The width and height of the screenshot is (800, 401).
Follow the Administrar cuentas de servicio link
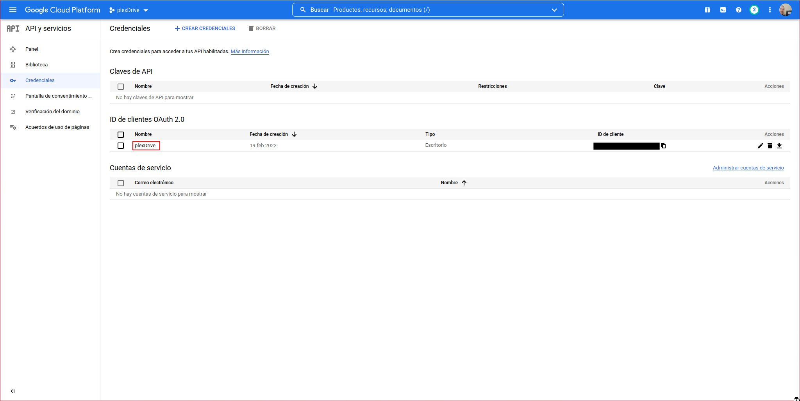tap(748, 168)
